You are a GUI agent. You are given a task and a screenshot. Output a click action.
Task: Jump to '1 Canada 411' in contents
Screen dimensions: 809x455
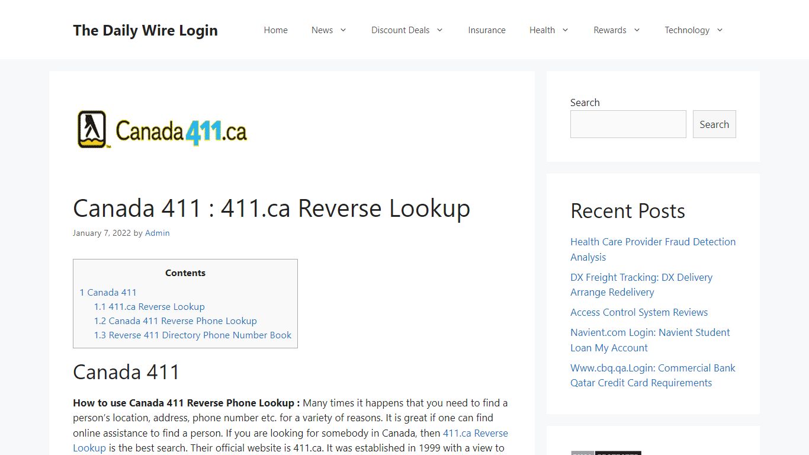click(x=108, y=292)
